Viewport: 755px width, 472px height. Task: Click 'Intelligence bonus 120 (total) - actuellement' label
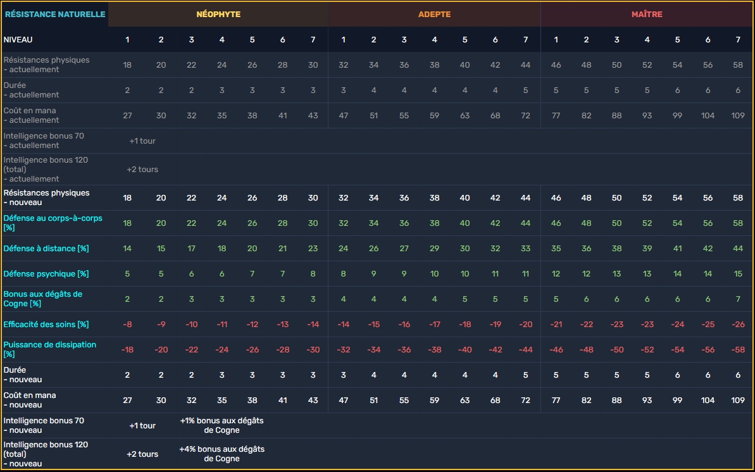tap(46, 169)
